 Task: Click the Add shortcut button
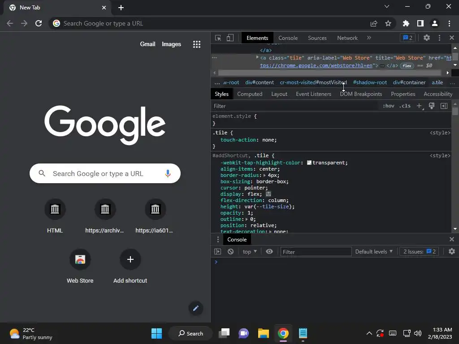[x=130, y=266]
